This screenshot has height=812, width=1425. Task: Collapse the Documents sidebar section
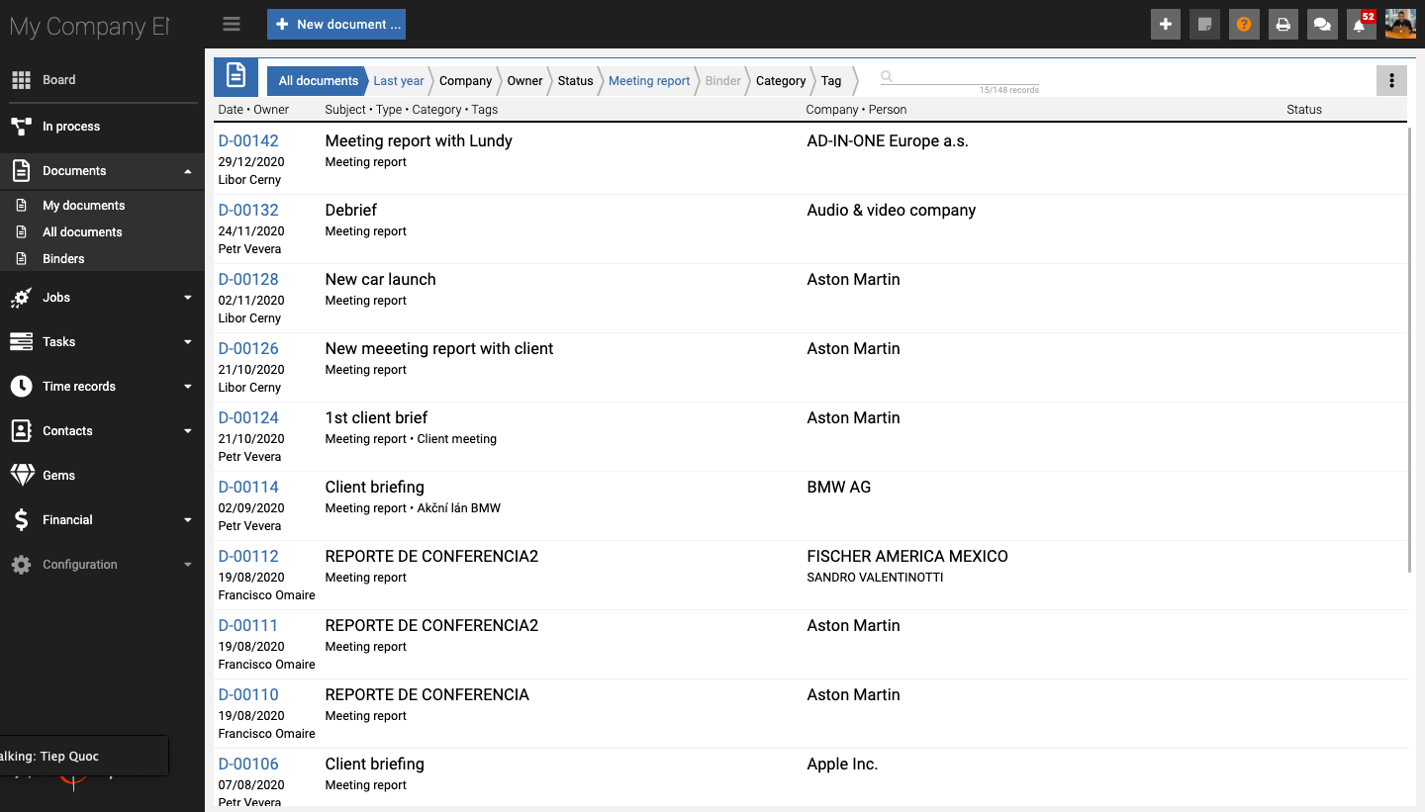(188, 171)
